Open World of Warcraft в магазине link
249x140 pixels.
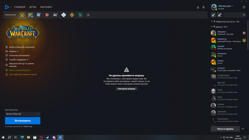coord(22,47)
